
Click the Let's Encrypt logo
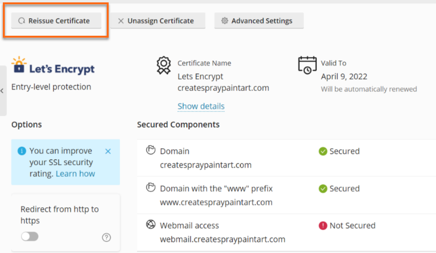[53, 66]
